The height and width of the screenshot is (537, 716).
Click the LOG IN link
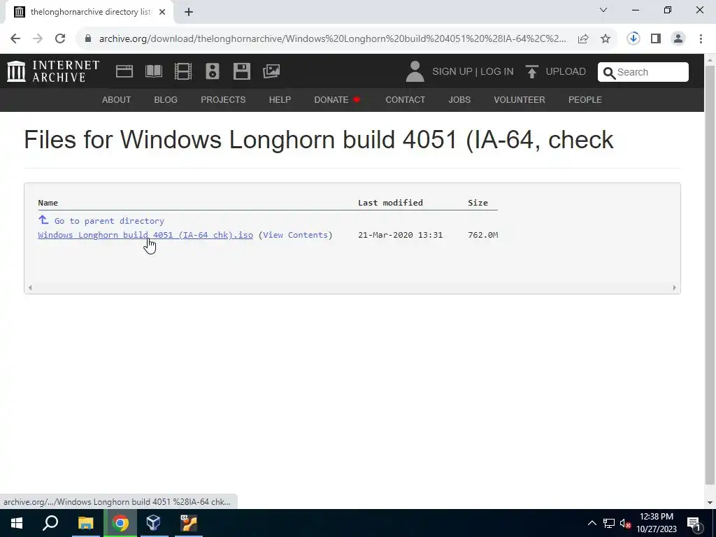pyautogui.click(x=497, y=72)
